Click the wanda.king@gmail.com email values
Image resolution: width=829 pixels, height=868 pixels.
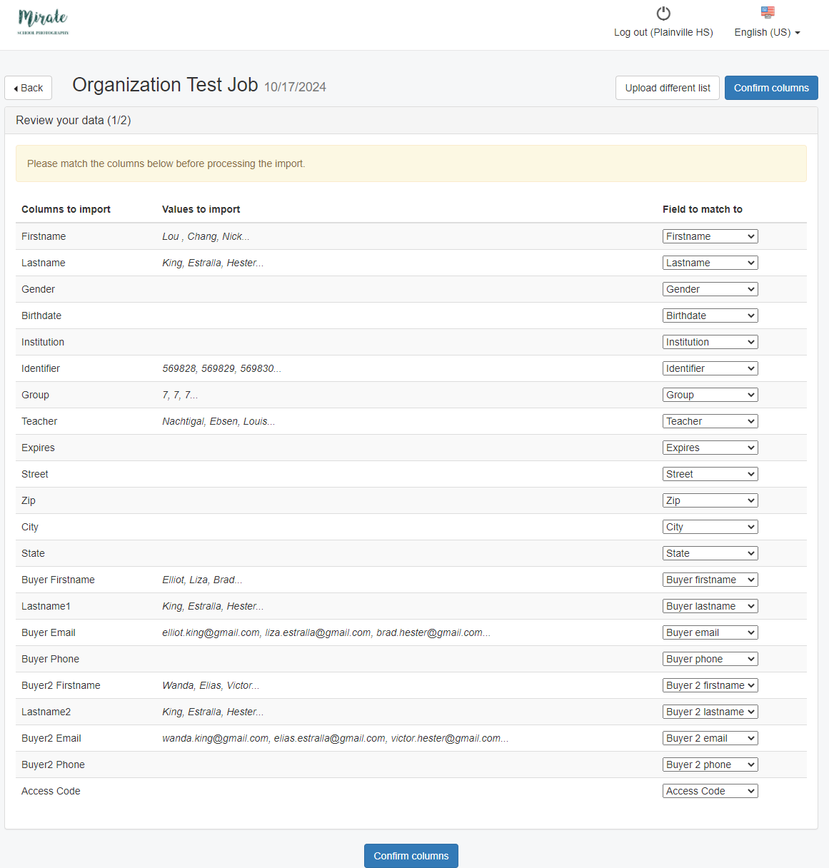click(x=336, y=738)
